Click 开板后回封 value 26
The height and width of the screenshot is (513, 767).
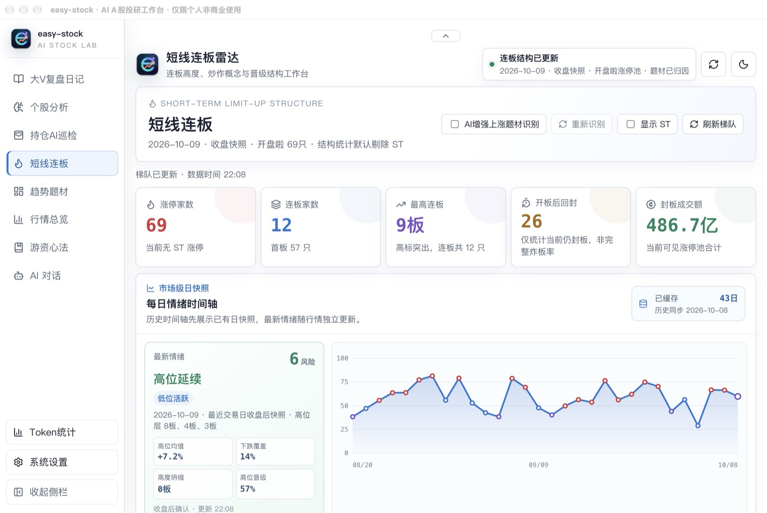tap(532, 222)
